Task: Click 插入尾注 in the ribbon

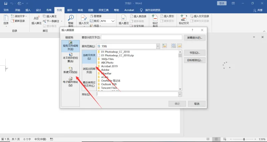Action: click(50, 16)
